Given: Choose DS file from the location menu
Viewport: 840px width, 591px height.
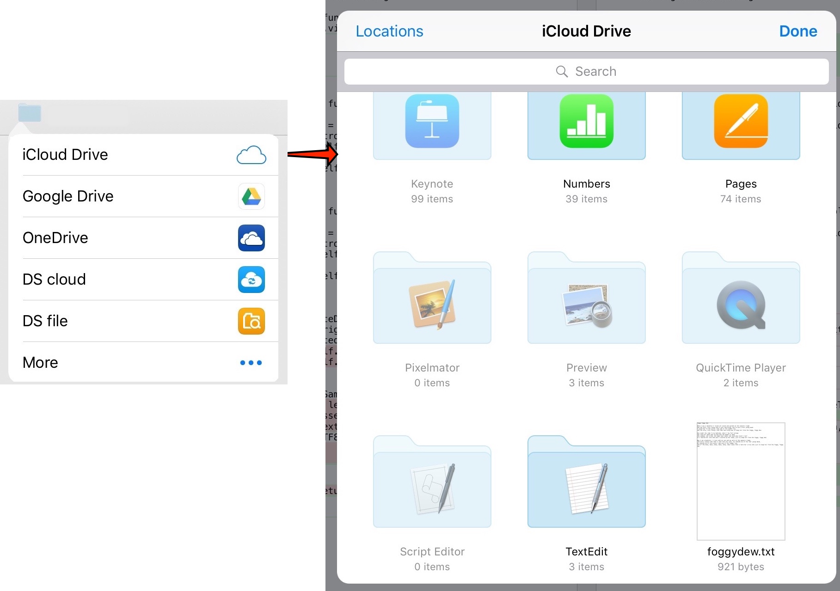Looking at the screenshot, I should pyautogui.click(x=143, y=321).
